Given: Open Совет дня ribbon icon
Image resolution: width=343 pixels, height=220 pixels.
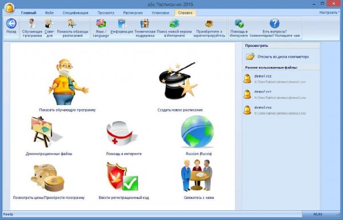Looking at the screenshot, I should tap(49, 28).
